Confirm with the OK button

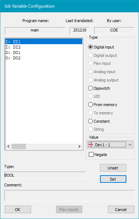(18, 209)
